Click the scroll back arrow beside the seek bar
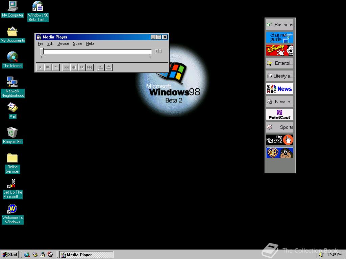346x259 pixels. (156, 51)
